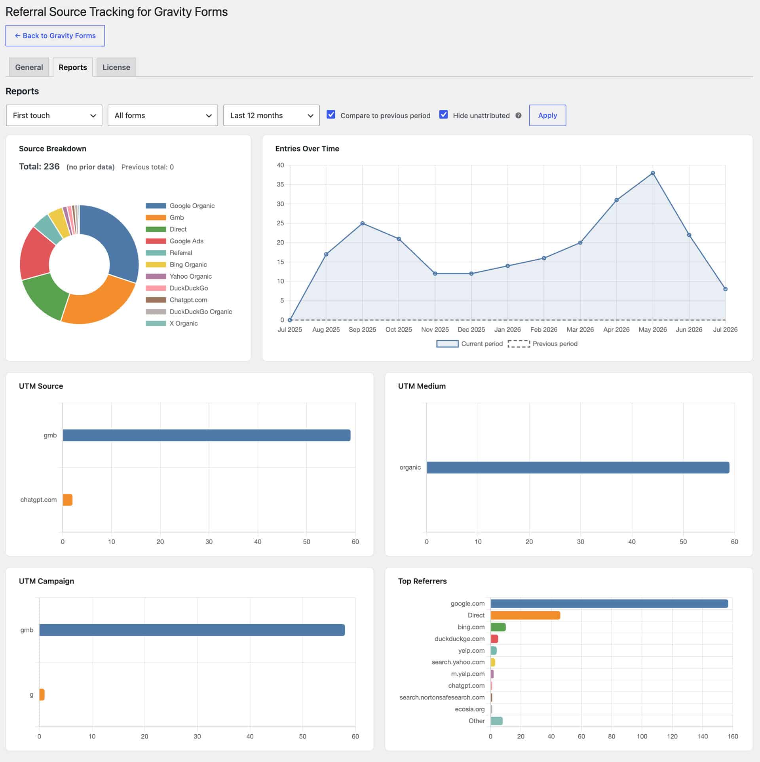Image resolution: width=760 pixels, height=762 pixels.
Task: Open the Last 12 months date range dropdown
Action: 272,116
